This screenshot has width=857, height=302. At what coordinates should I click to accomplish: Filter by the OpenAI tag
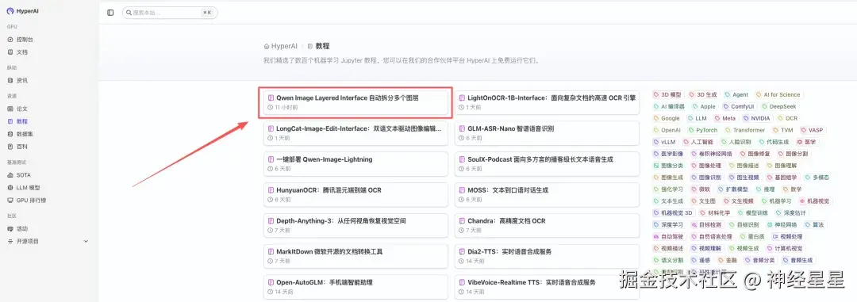point(667,130)
